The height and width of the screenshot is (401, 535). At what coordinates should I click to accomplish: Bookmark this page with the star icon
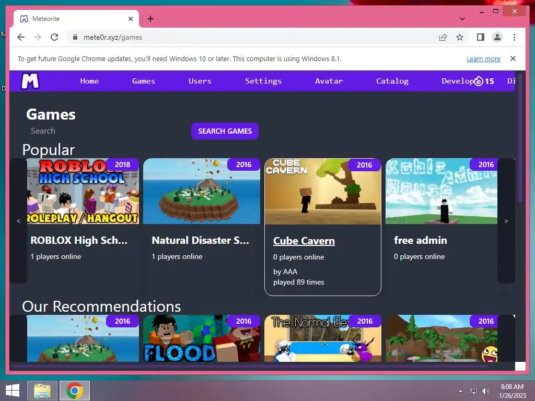tap(460, 37)
